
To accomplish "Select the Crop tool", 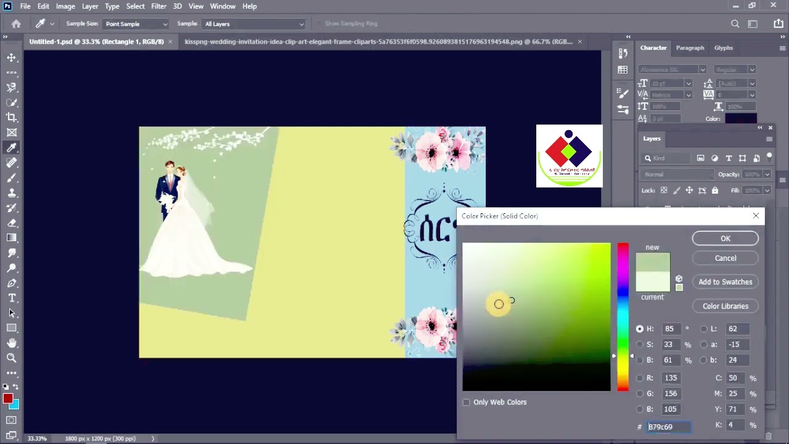I will [12, 117].
